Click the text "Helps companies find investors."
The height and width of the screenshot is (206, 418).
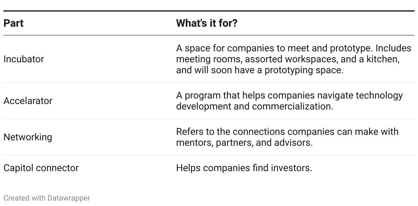pos(244,168)
